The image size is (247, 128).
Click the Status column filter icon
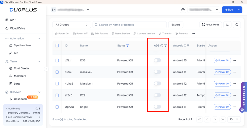point(128,46)
